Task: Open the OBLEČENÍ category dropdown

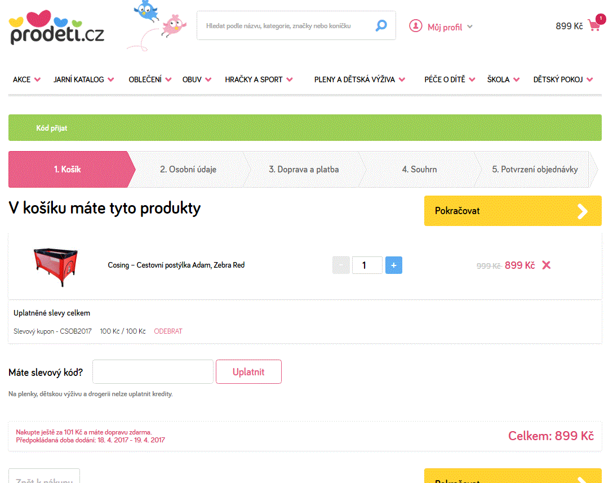Action: tap(150, 79)
